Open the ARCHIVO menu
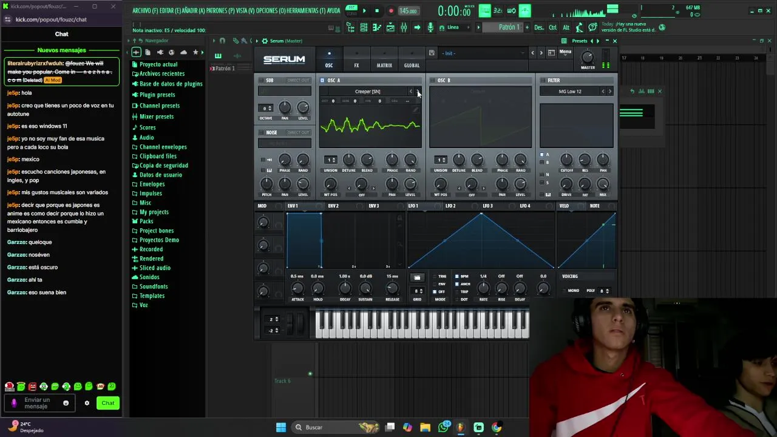Image resolution: width=777 pixels, height=437 pixels. (145, 11)
